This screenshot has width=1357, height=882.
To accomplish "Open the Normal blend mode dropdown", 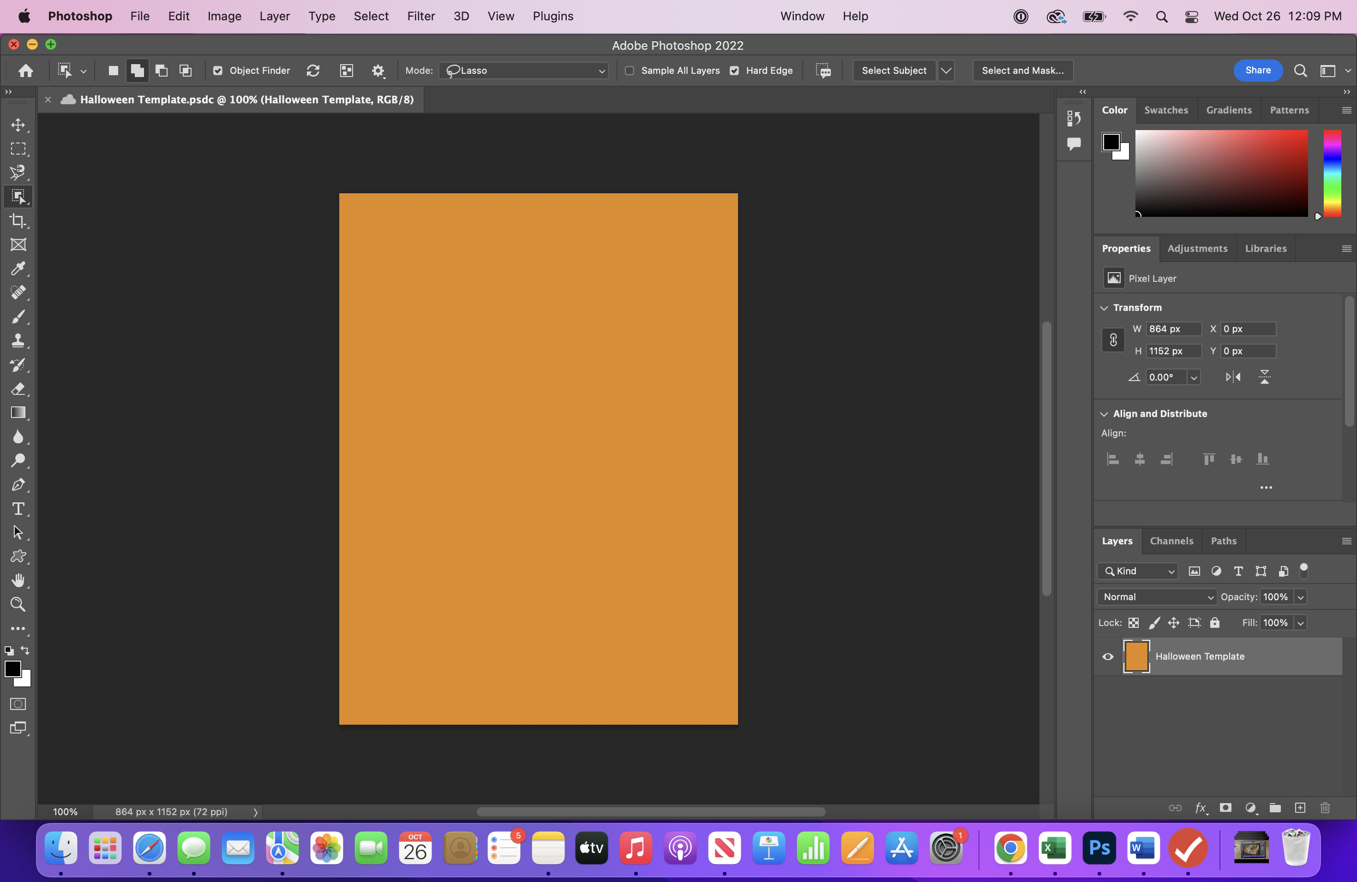I will (1157, 596).
